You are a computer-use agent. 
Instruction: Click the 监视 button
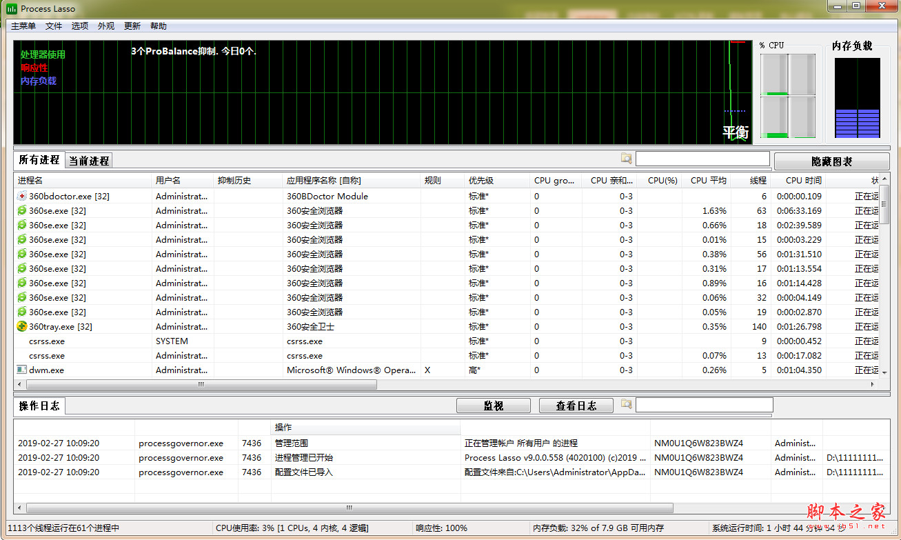pos(494,406)
